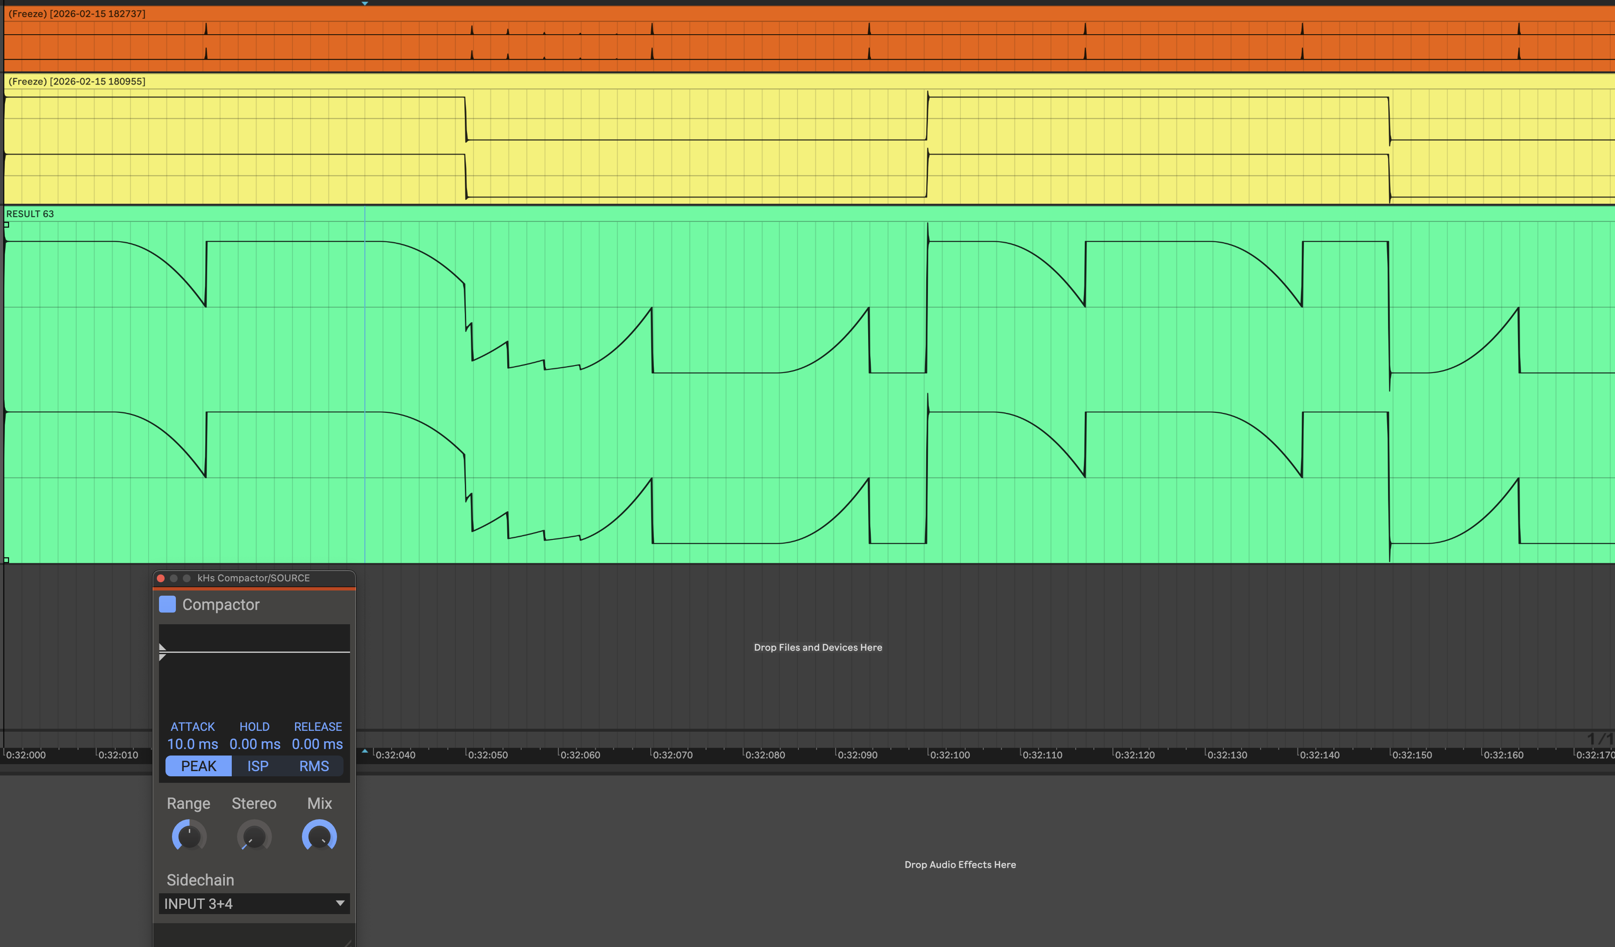Click the Stereo knob
1615x947 pixels.
[x=254, y=836]
